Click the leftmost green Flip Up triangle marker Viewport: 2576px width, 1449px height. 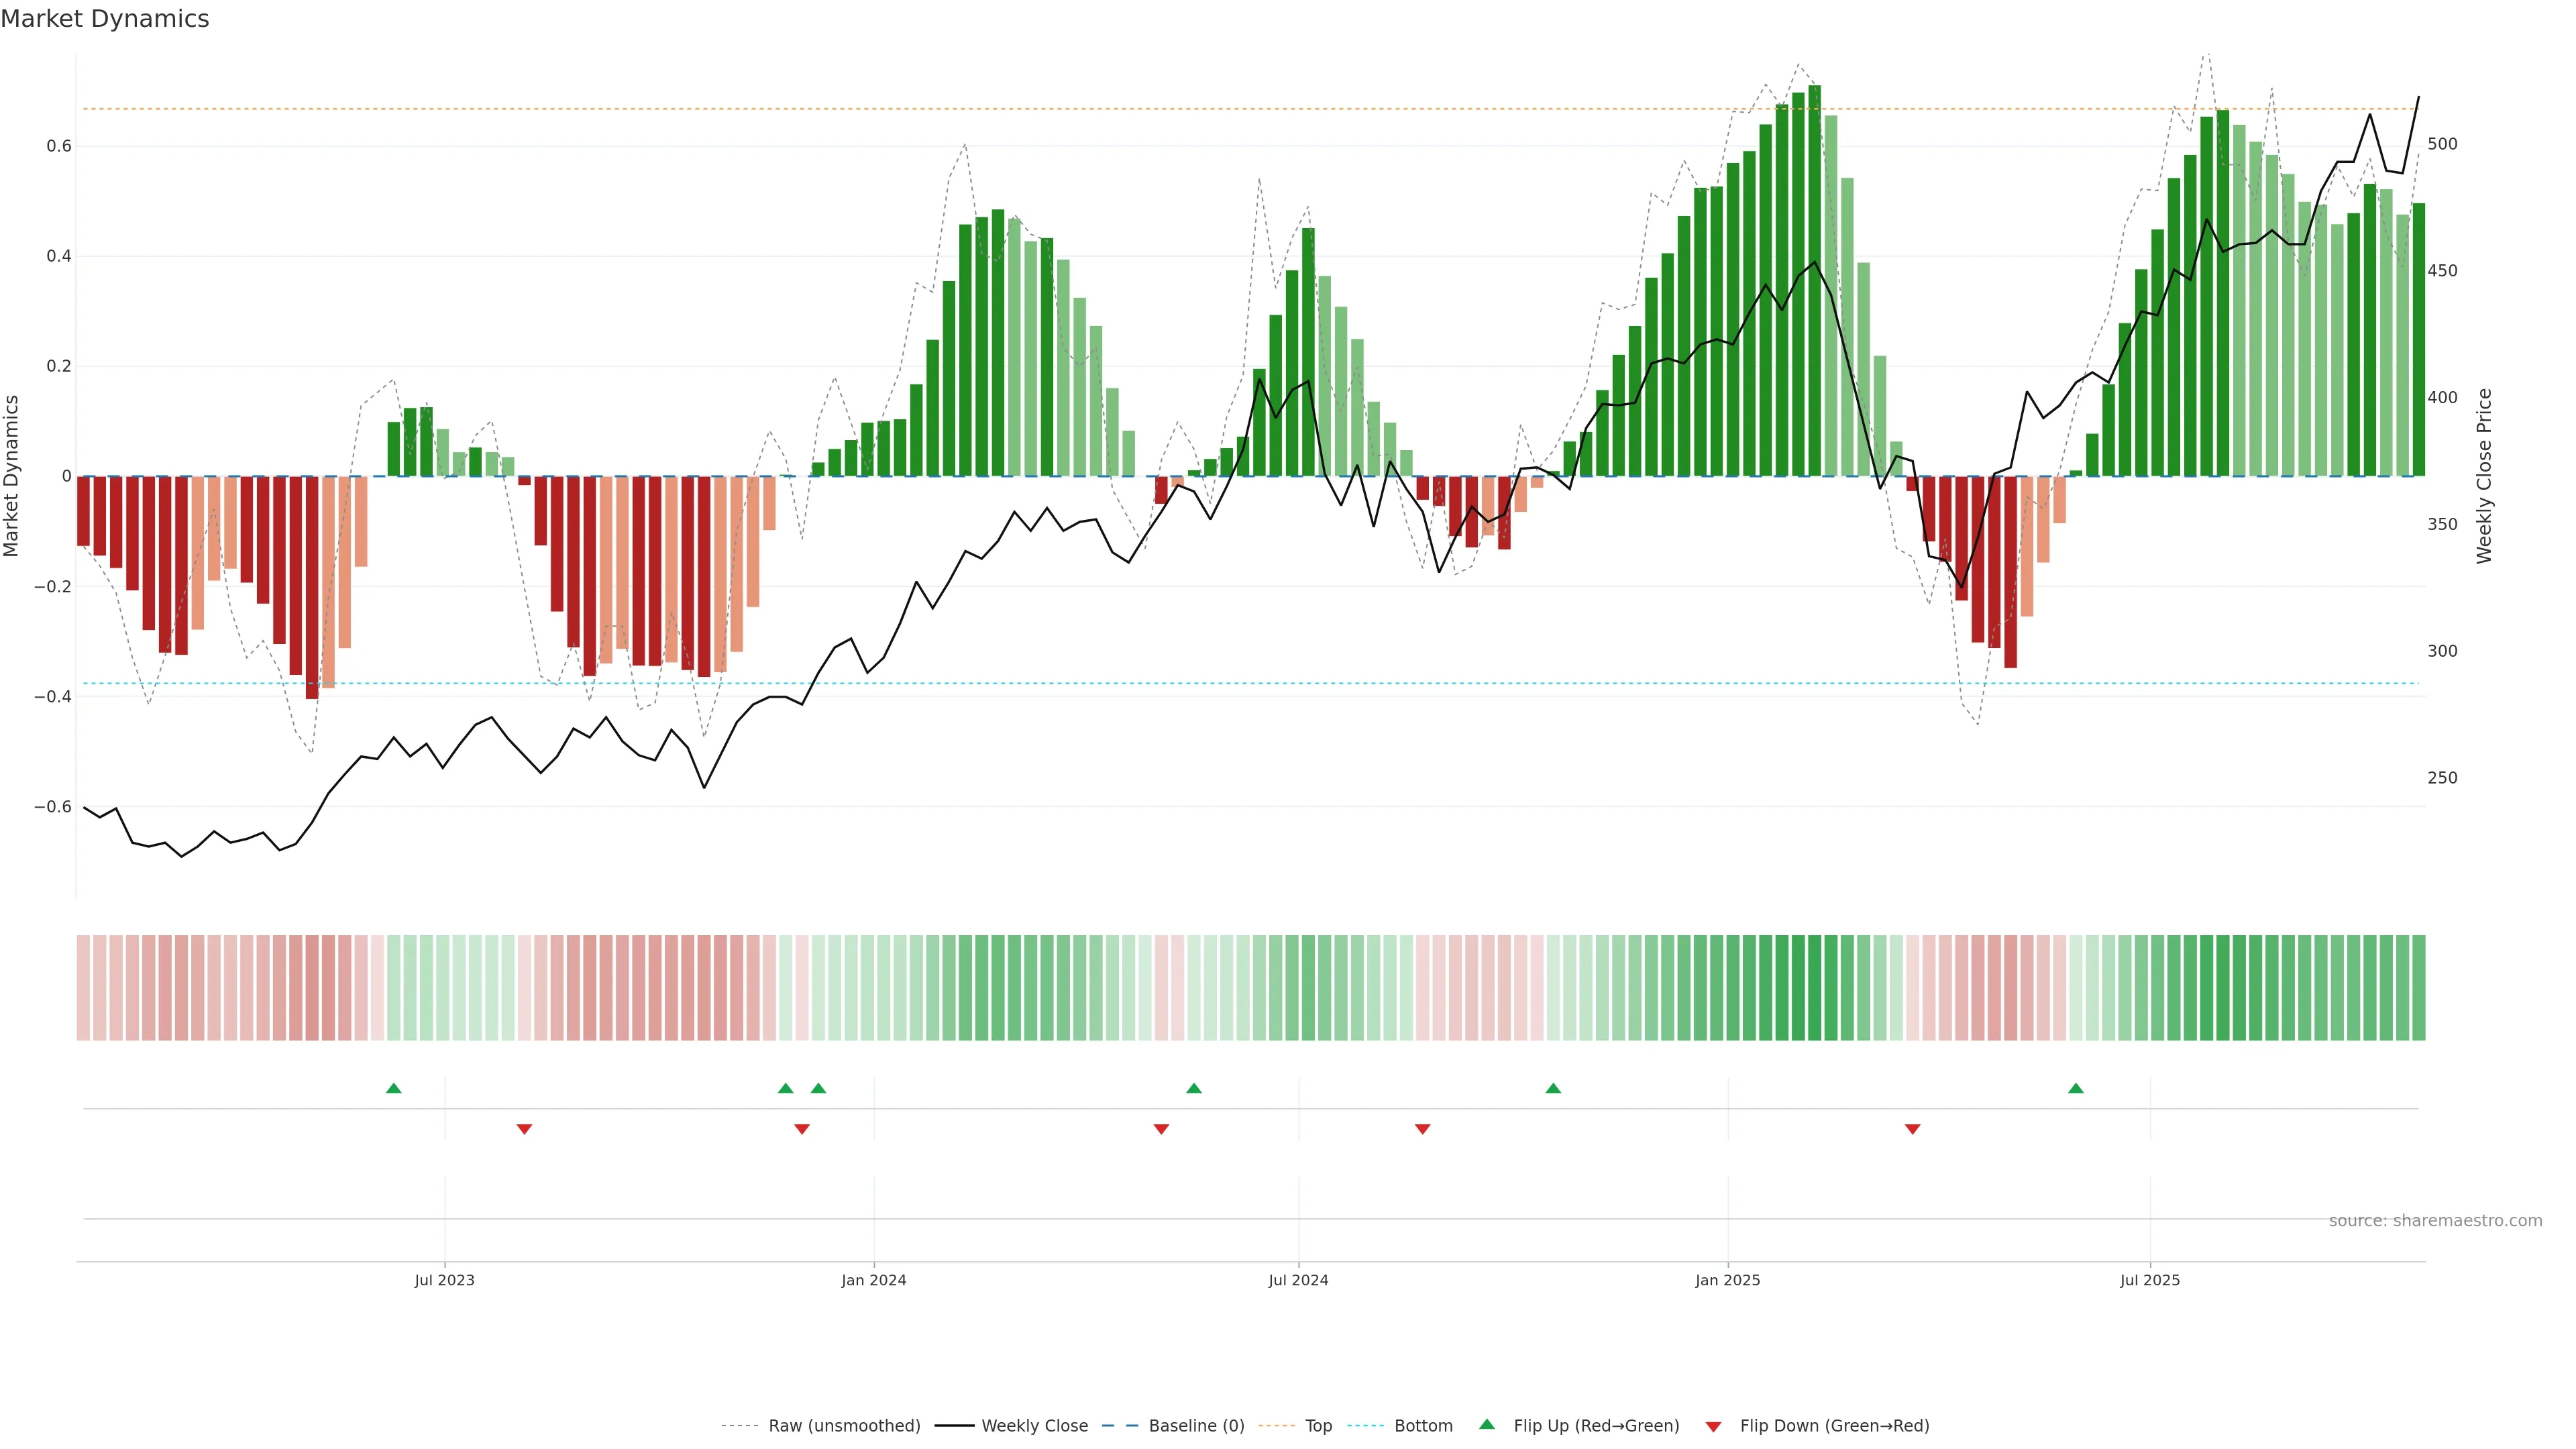click(393, 1088)
